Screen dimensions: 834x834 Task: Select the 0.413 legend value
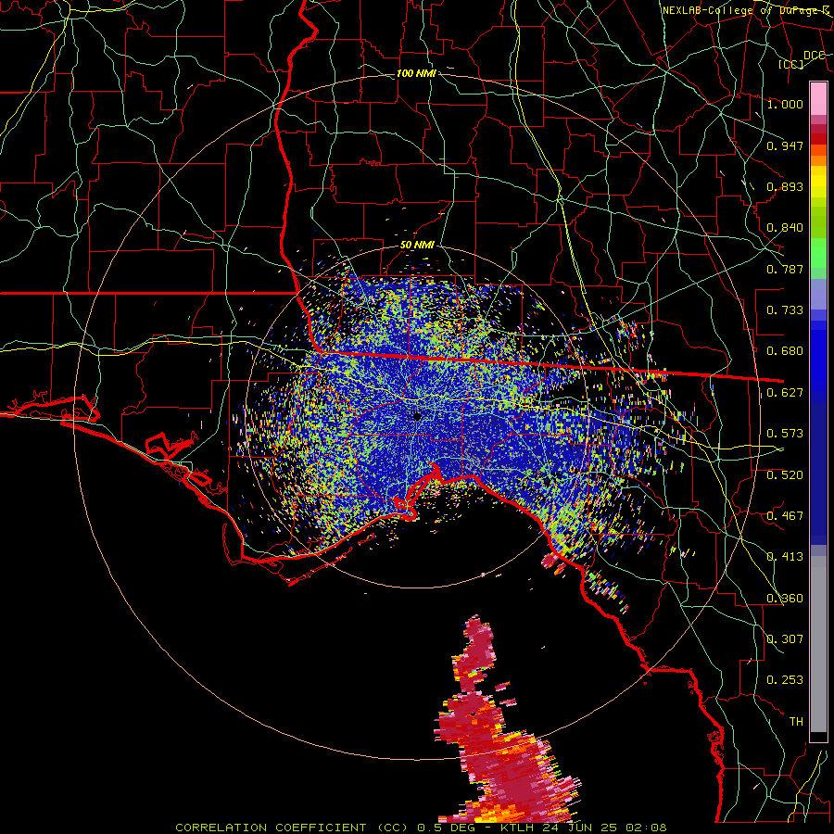(x=785, y=557)
